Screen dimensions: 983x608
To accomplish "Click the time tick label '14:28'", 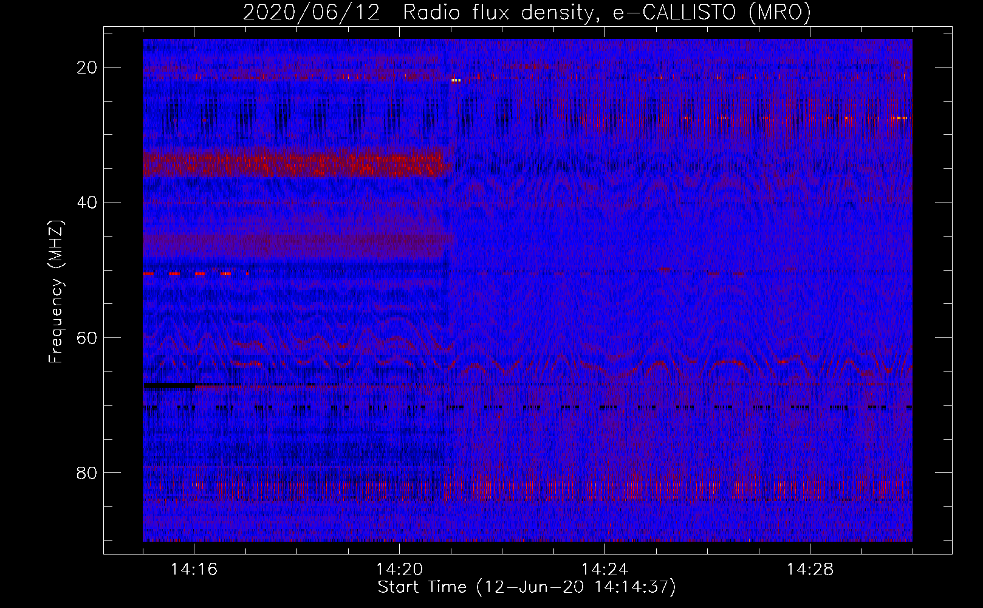I will click(x=810, y=570).
